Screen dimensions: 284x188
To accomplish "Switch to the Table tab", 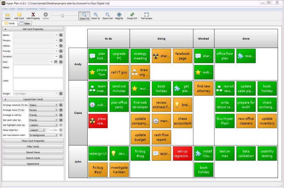I will 25,23.
